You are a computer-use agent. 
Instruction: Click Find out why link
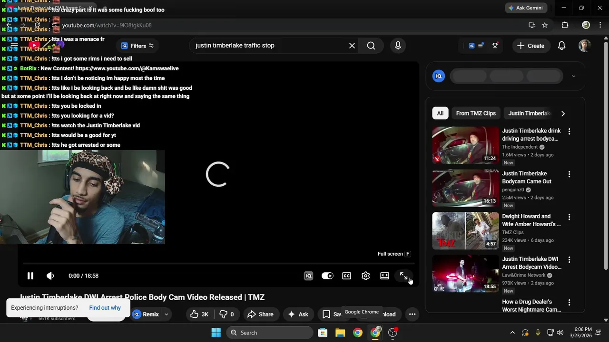coord(105,308)
